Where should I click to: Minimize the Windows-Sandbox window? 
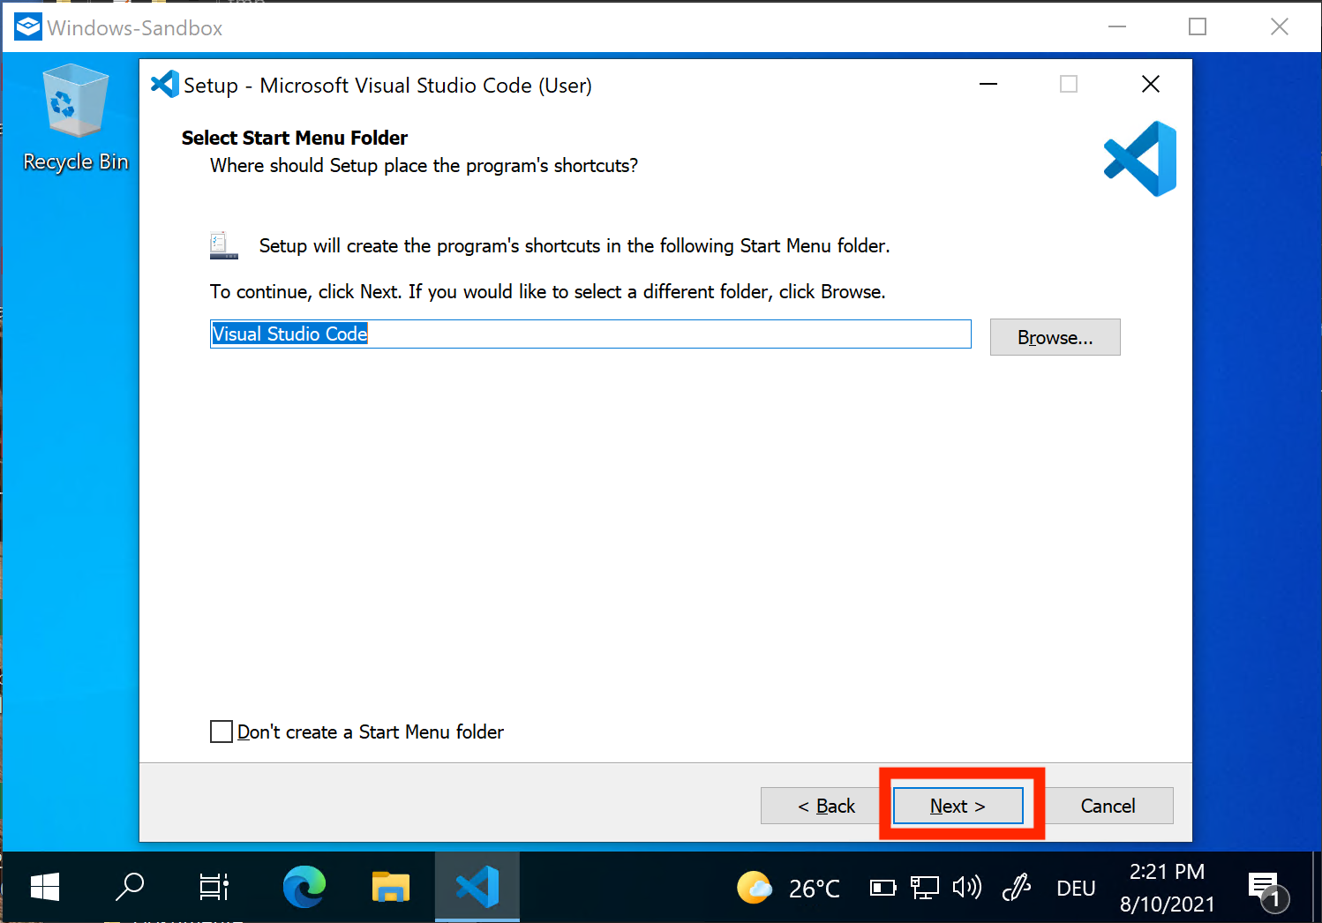pos(1117,27)
